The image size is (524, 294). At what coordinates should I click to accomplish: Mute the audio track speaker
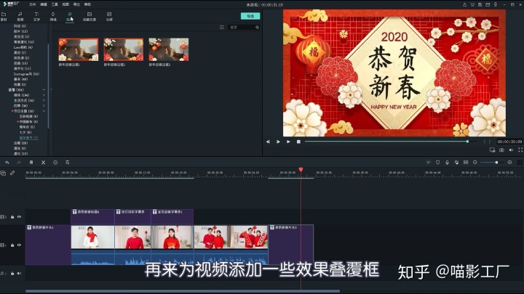click(x=19, y=274)
